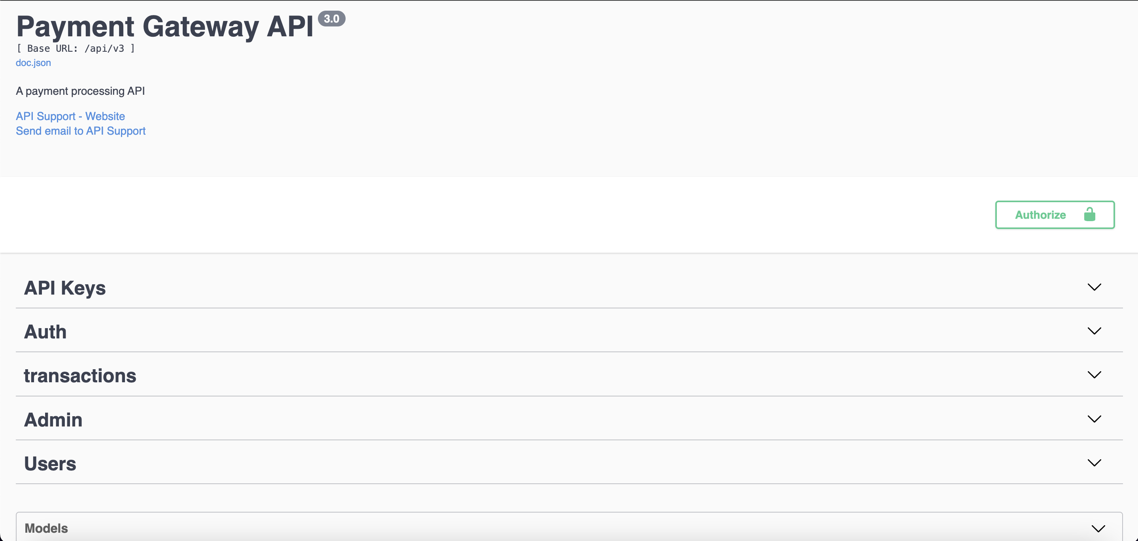Select the transactions heading label
This screenshot has width=1138, height=541.
click(80, 376)
